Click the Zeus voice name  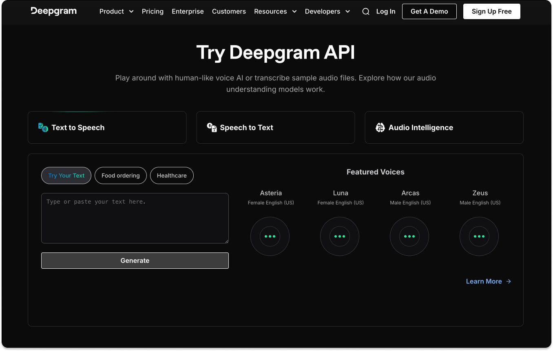tap(480, 193)
